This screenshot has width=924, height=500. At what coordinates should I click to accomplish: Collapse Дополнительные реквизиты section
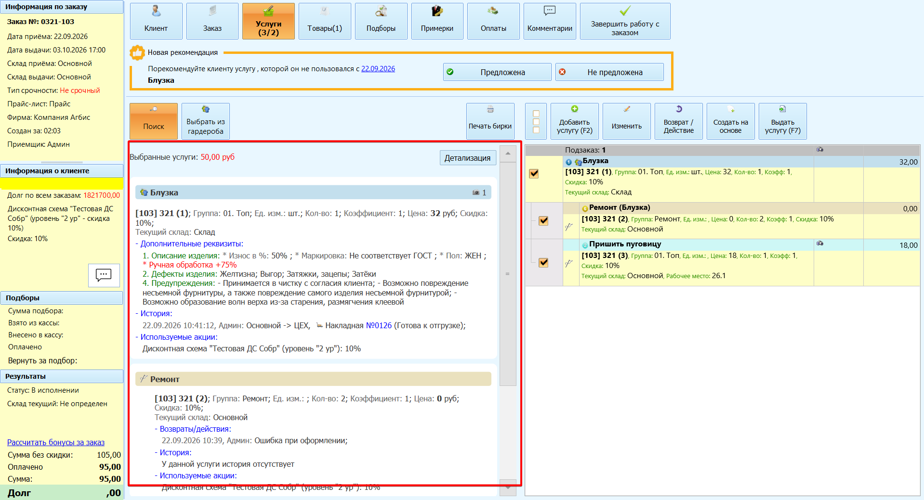(189, 244)
